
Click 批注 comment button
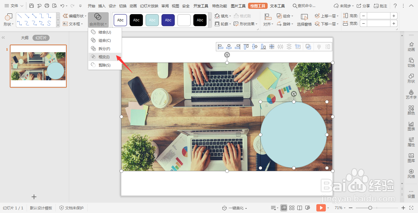coord(380,6)
